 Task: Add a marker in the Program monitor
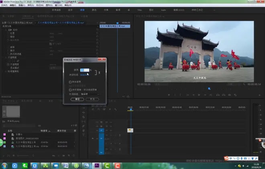pyautogui.click(x=169, y=95)
